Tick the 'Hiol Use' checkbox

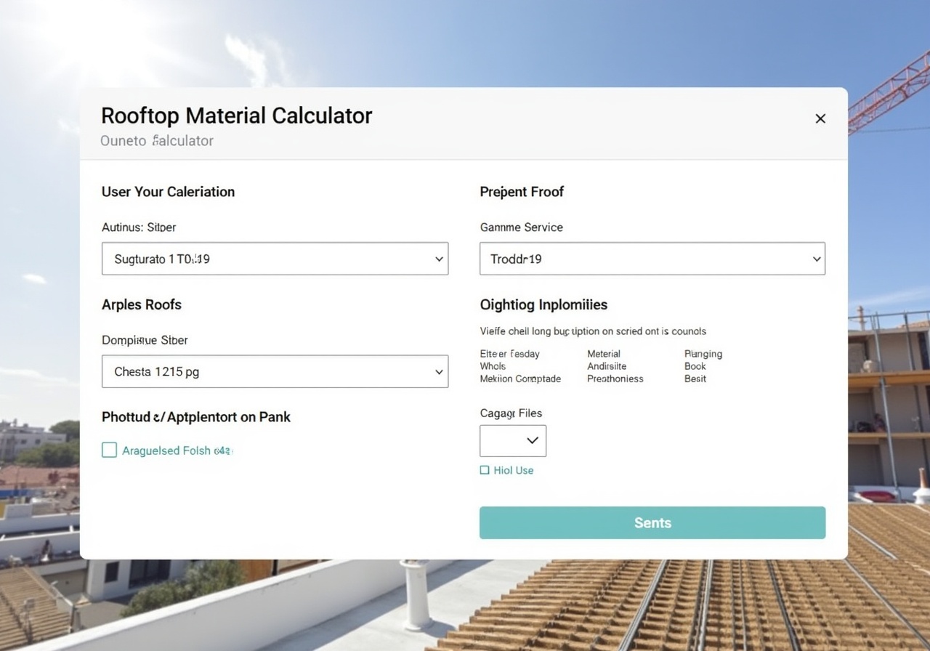pos(485,471)
